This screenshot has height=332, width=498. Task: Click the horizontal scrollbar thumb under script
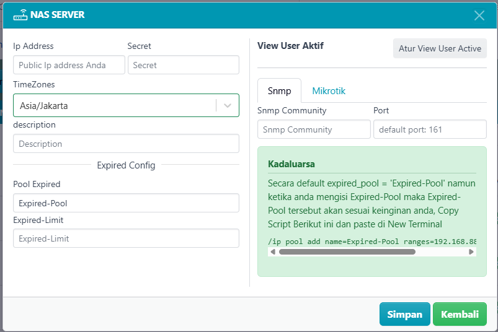347,252
